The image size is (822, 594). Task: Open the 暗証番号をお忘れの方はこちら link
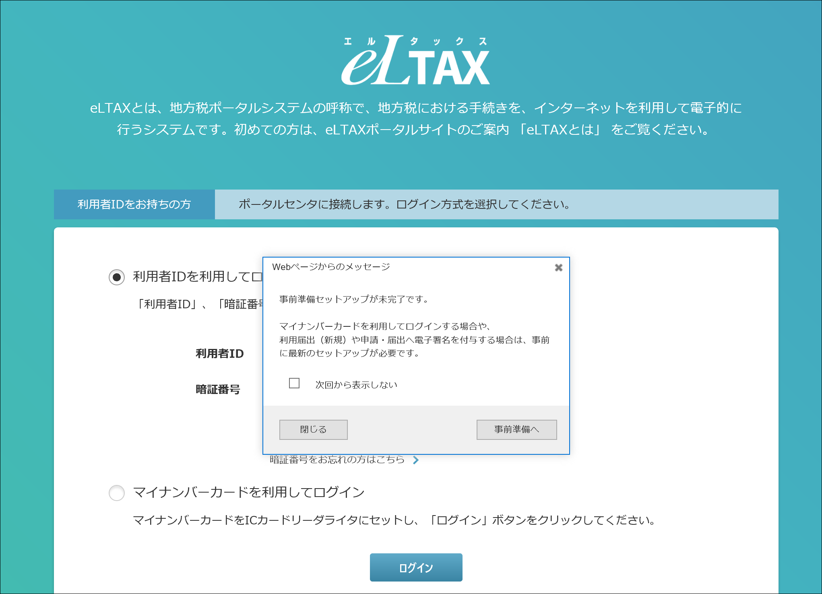(x=337, y=460)
